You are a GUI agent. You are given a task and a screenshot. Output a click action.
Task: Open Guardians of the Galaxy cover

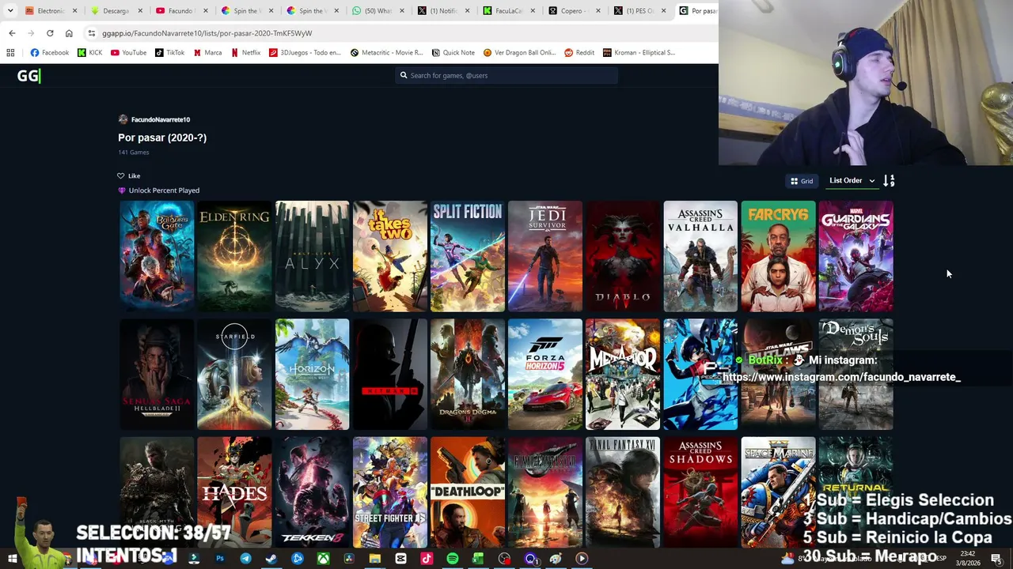(856, 256)
